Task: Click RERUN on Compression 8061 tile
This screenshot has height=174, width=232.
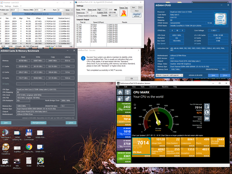Action: pyautogui.click(x=192, y=146)
